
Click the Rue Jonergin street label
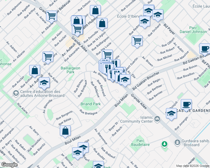click(x=181, y=124)
